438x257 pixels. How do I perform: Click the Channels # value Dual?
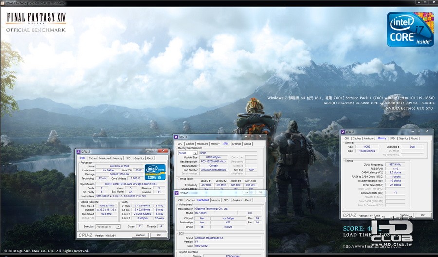pyautogui.click(x=412, y=147)
